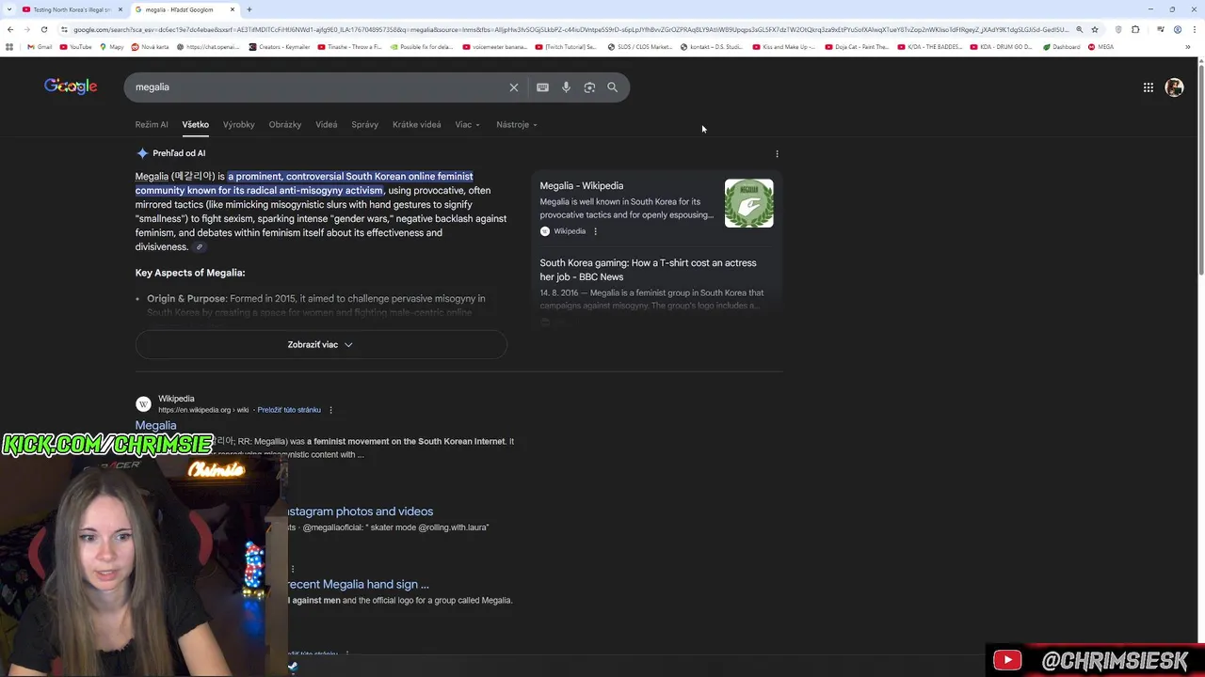Select the 'Všetko' search tab
This screenshot has height=677, width=1205.
196,125
